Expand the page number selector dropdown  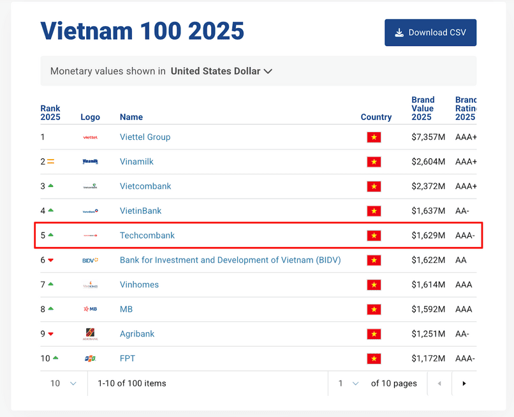click(x=346, y=383)
